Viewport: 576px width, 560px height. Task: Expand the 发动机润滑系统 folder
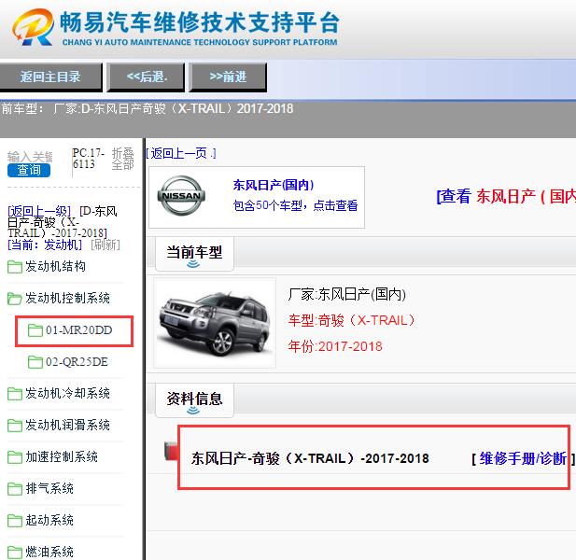click(x=67, y=425)
